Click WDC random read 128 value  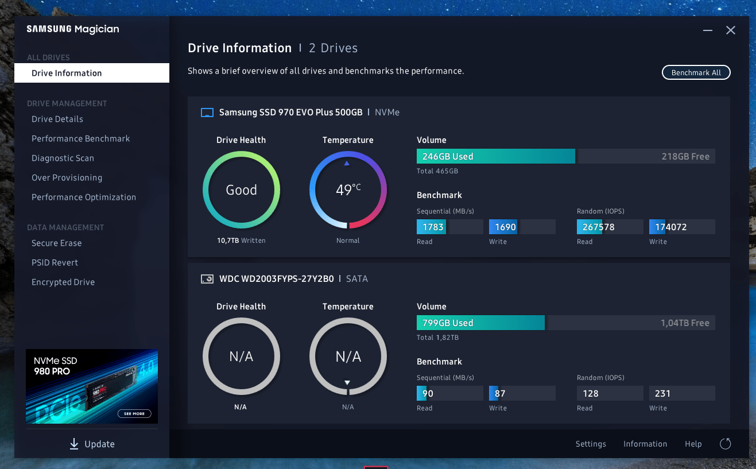[610, 393]
